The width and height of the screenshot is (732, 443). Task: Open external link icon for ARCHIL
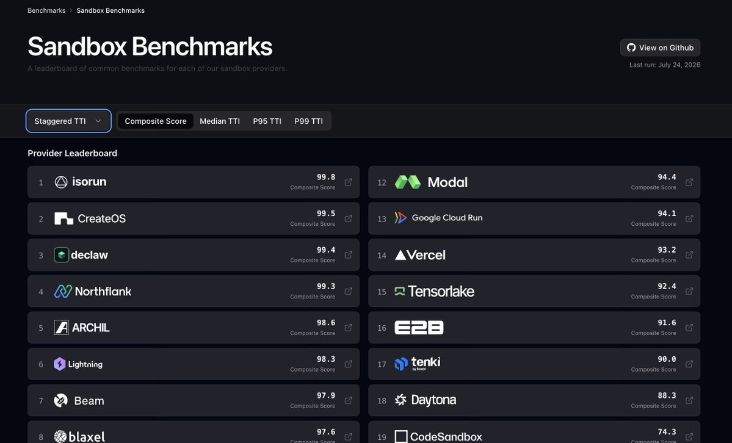pyautogui.click(x=348, y=328)
